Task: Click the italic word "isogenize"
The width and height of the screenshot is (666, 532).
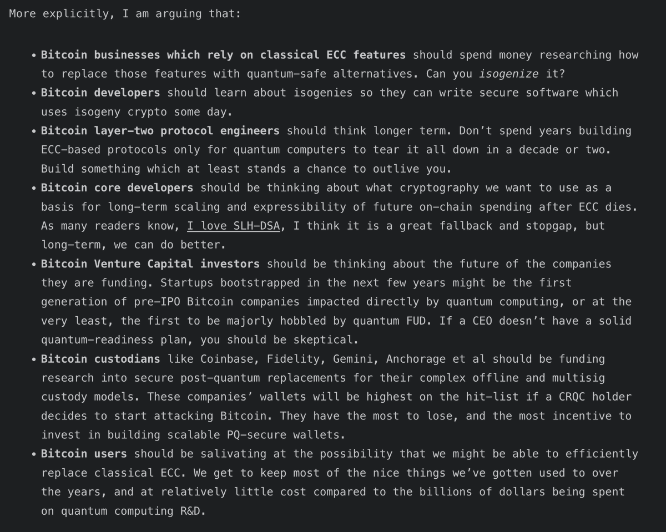Action: 508,74
